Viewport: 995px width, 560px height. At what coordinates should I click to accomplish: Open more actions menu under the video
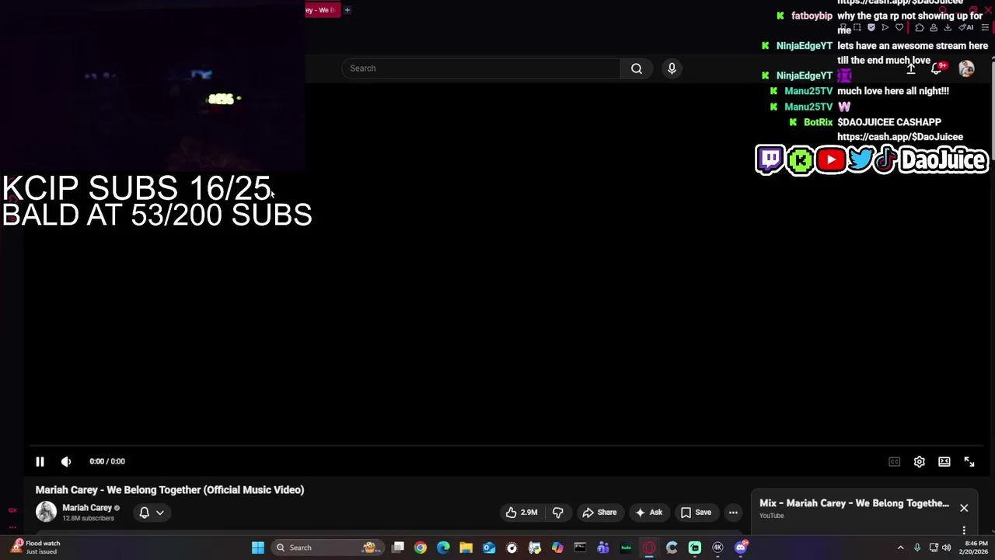coord(733,512)
